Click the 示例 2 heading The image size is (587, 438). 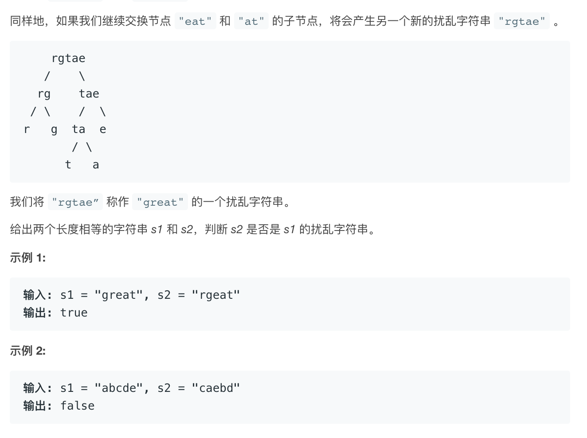tap(28, 351)
